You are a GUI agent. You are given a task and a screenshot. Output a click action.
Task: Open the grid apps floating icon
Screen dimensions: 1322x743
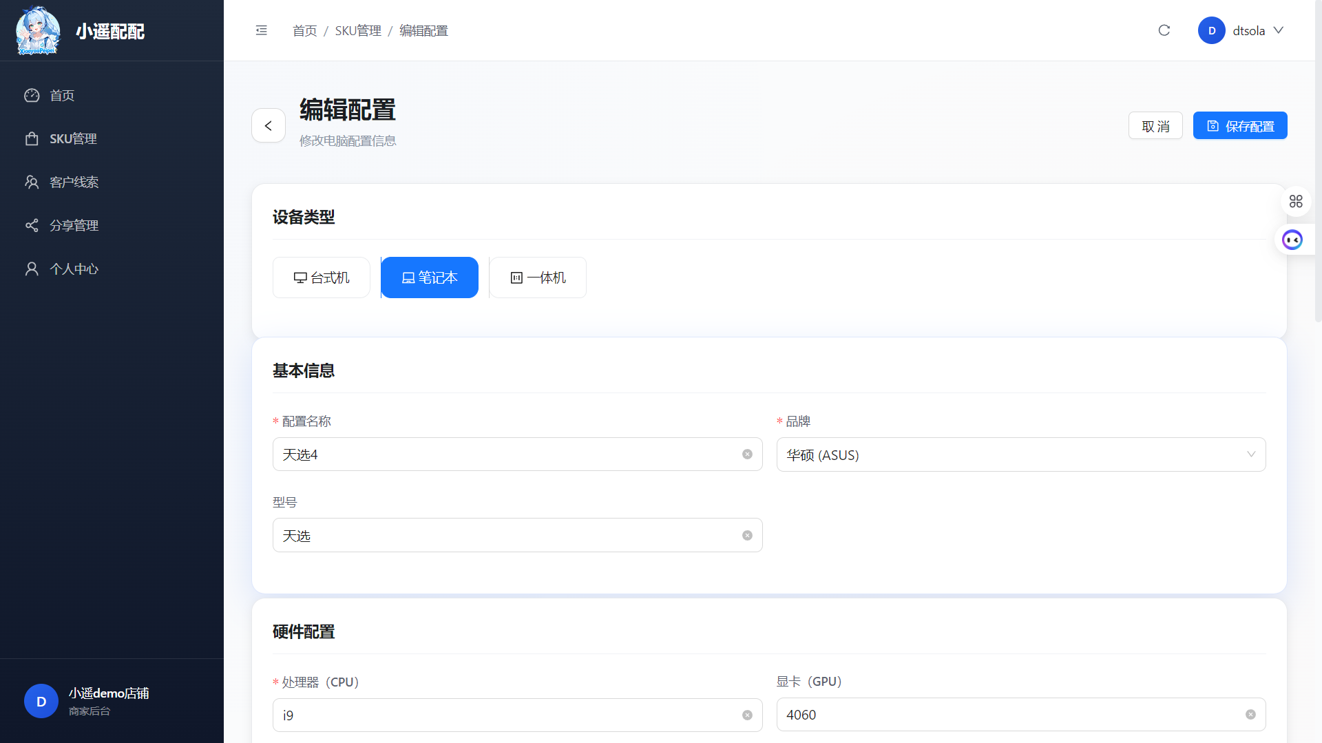pos(1296,201)
